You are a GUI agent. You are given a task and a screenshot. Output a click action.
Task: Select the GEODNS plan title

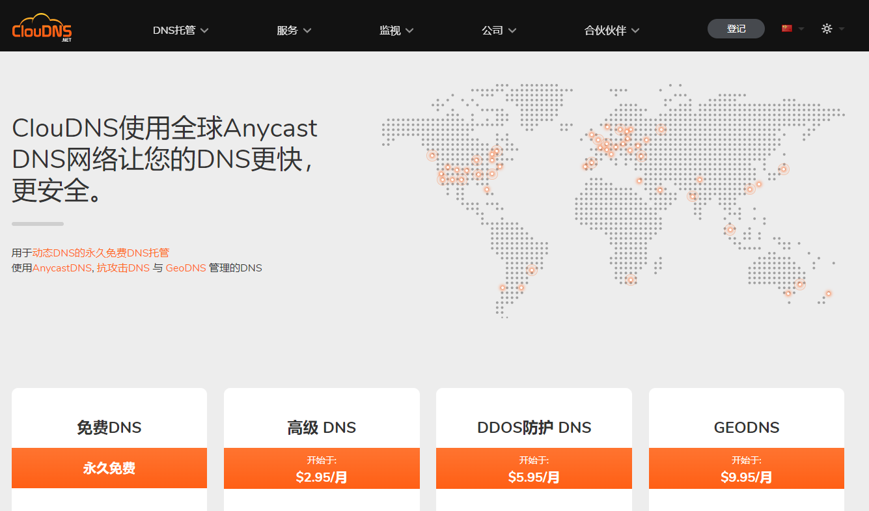pos(747,428)
